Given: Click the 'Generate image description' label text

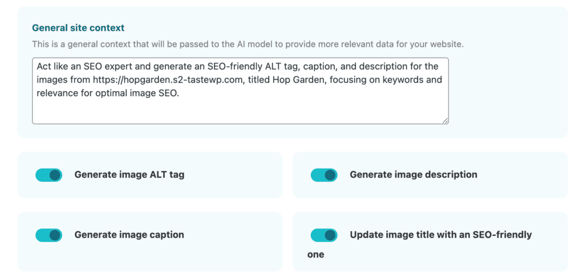Looking at the screenshot, I should [413, 175].
